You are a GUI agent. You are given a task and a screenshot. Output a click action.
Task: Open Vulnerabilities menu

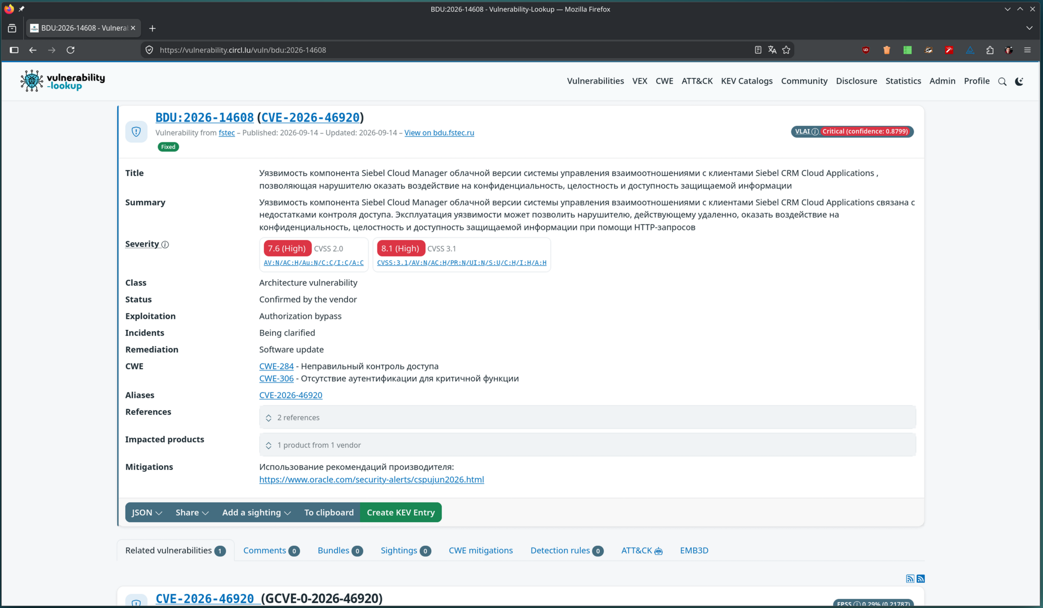click(595, 81)
